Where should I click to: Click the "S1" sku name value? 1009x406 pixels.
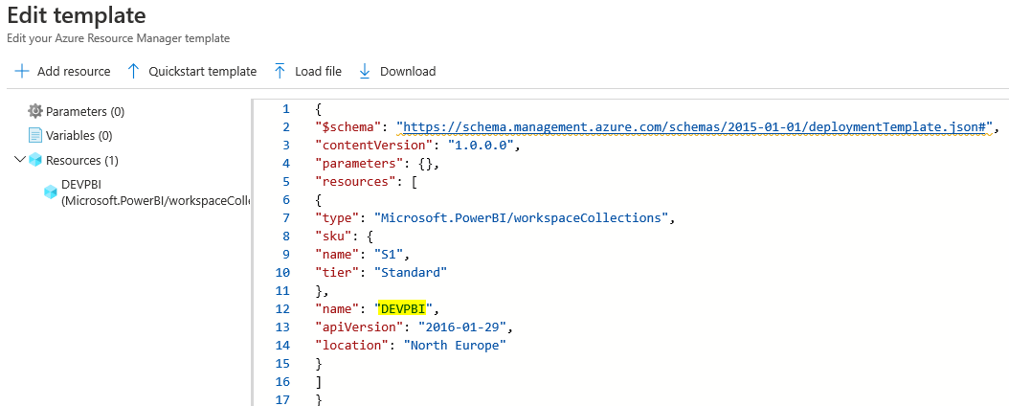pyautogui.click(x=388, y=254)
